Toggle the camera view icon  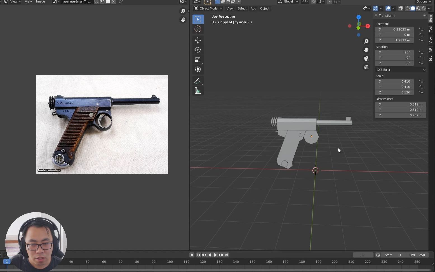click(366, 58)
